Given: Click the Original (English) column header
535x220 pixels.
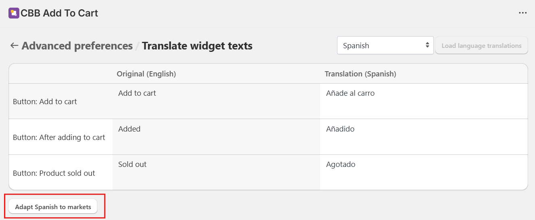Looking at the screenshot, I should tap(146, 74).
